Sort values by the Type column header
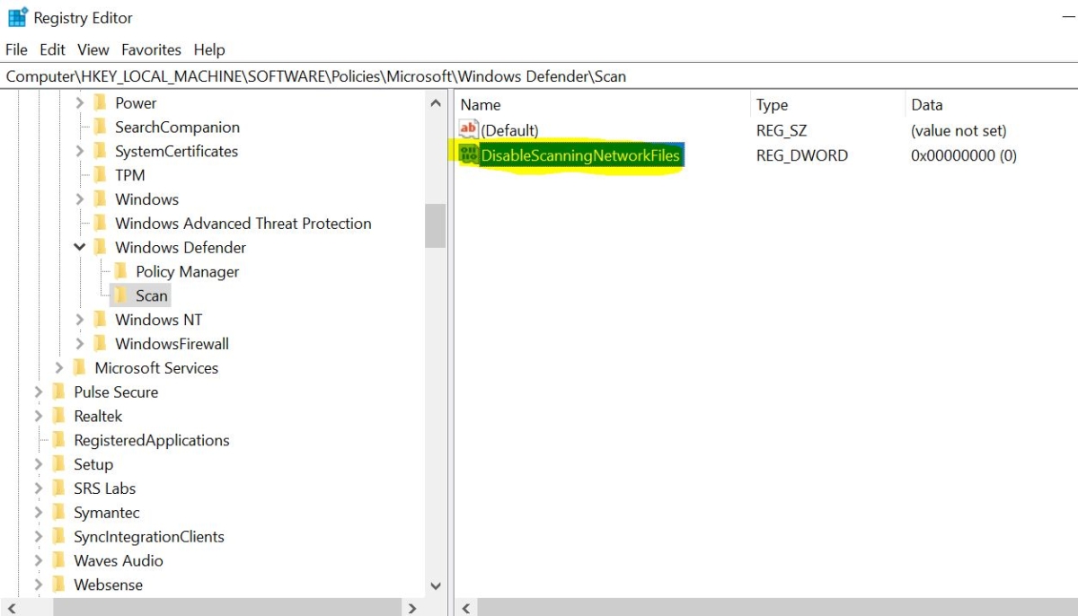This screenshot has height=616, width=1078. [x=771, y=104]
